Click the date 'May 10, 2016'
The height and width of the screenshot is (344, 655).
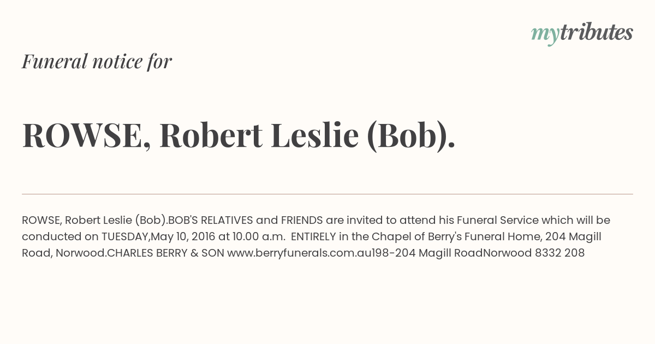pos(183,236)
